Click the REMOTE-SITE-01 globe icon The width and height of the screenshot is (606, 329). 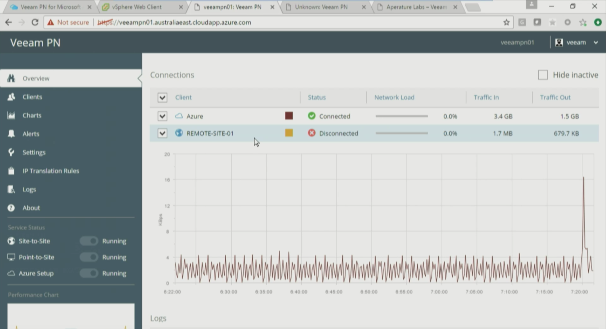tap(179, 133)
